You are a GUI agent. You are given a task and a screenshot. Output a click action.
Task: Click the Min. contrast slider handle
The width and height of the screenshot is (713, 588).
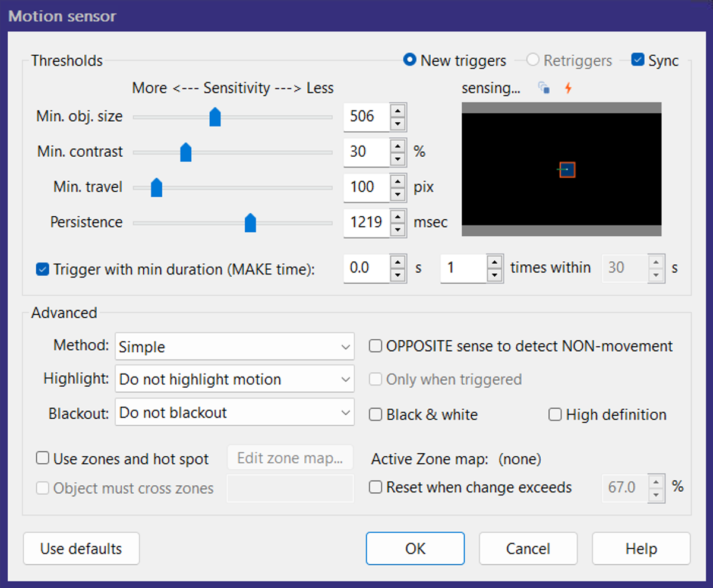pos(186,152)
